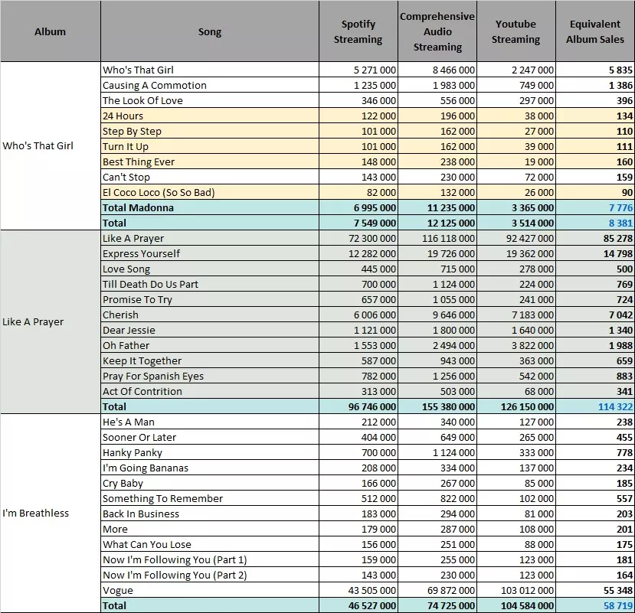
Task: Select the Sooner Or Later cell
Action: pyautogui.click(x=210, y=438)
